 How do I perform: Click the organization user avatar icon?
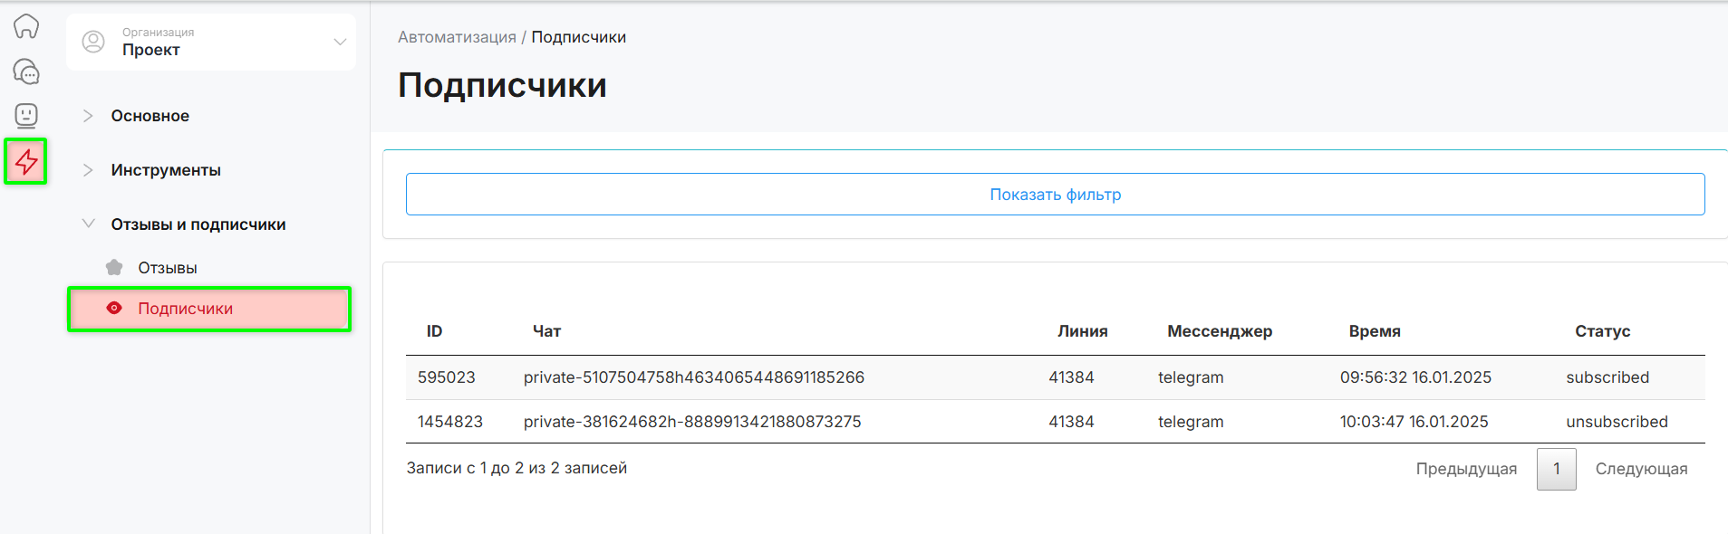[x=93, y=42]
